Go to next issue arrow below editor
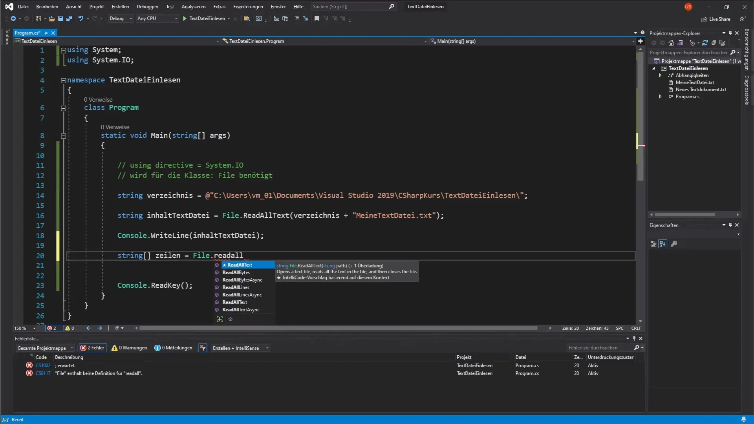This screenshot has height=424, width=754. 100,328
